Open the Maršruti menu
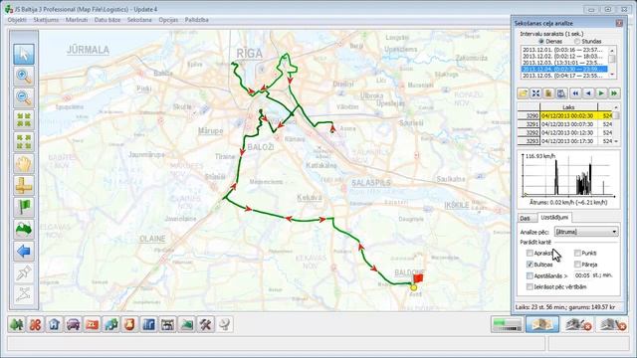Image resolution: width=637 pixels, height=358 pixels. coord(77,20)
